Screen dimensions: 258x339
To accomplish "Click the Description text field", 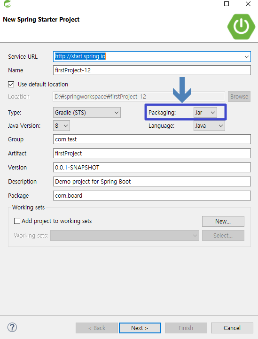I will 152,182.
